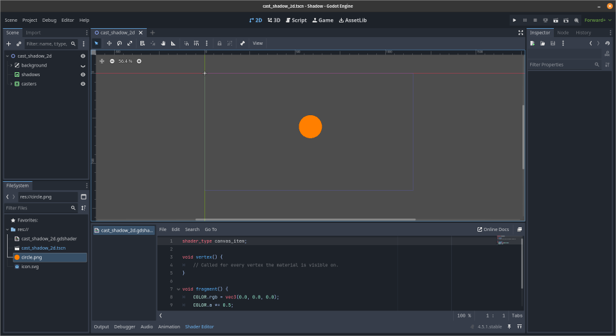Click the Ruler measurement tool
This screenshot has width=616, height=336.
tap(173, 44)
